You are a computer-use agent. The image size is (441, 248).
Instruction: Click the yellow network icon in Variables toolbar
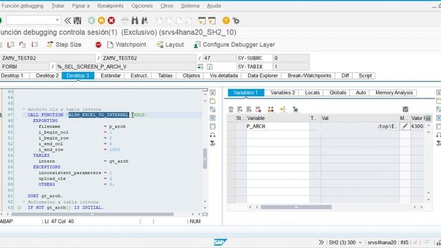tap(283, 110)
